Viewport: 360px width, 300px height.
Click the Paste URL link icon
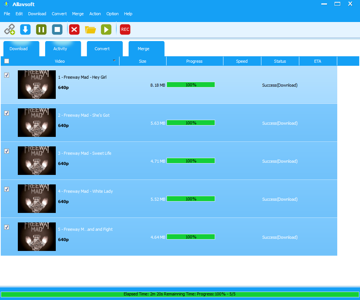[x=9, y=29]
